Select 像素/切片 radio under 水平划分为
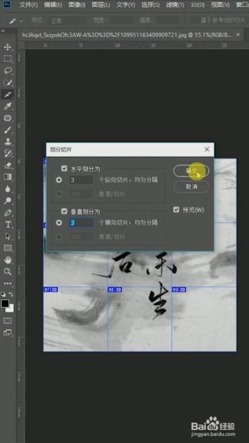 coord(59,194)
